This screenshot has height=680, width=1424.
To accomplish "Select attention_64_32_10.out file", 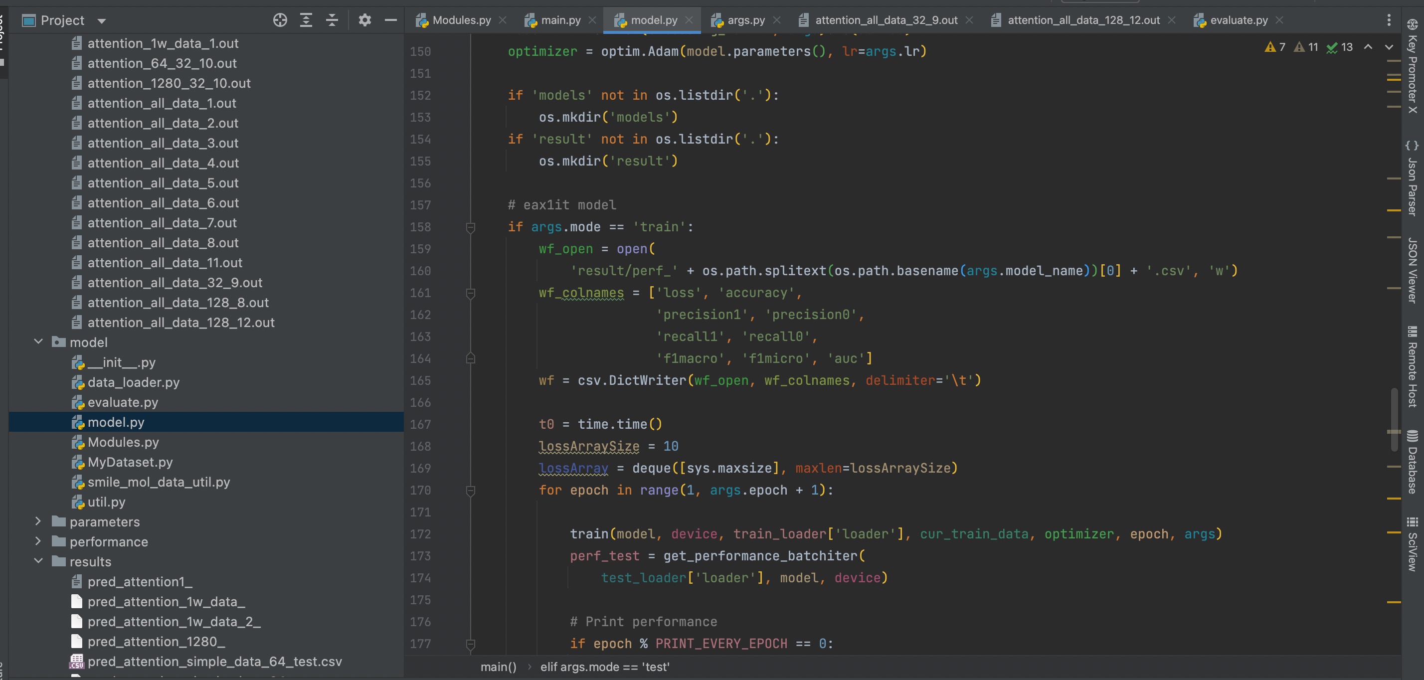I will point(162,63).
